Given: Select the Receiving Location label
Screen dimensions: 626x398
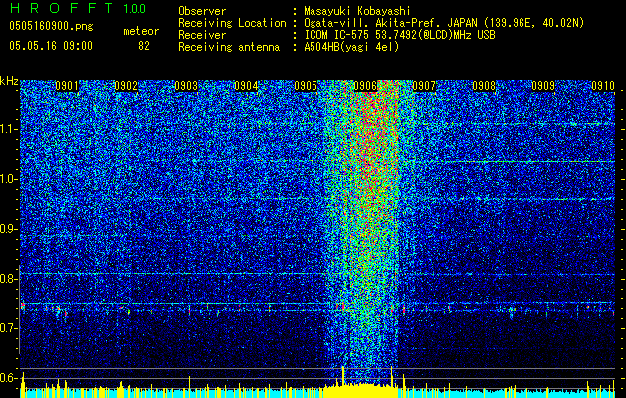Looking at the screenshot, I should [x=232, y=23].
